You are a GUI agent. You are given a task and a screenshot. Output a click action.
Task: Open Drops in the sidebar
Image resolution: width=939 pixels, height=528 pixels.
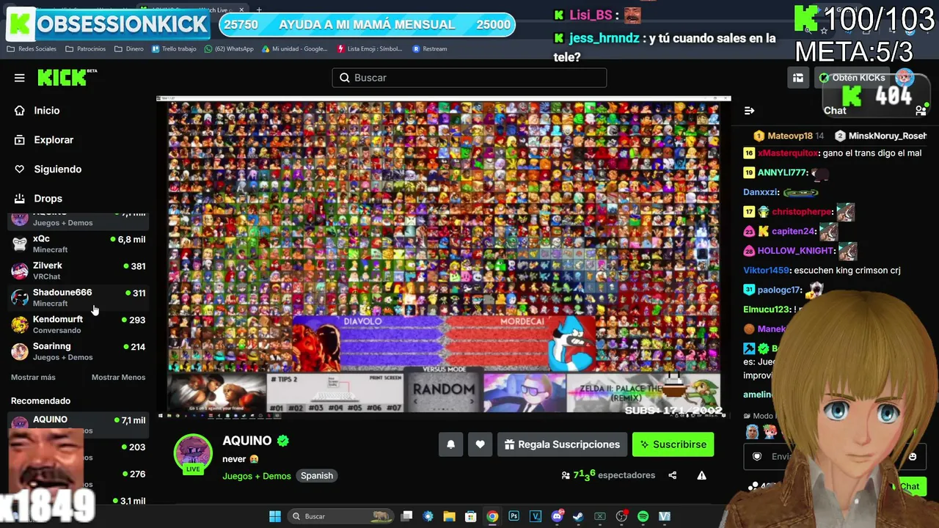coord(48,199)
